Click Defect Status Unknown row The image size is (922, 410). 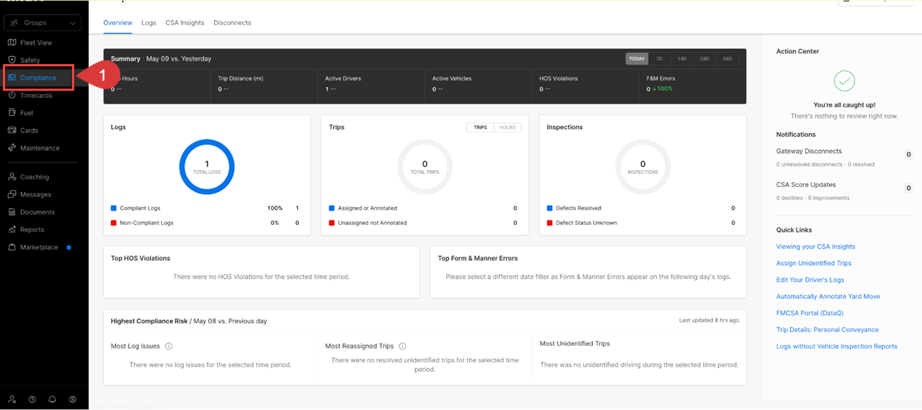642,223
